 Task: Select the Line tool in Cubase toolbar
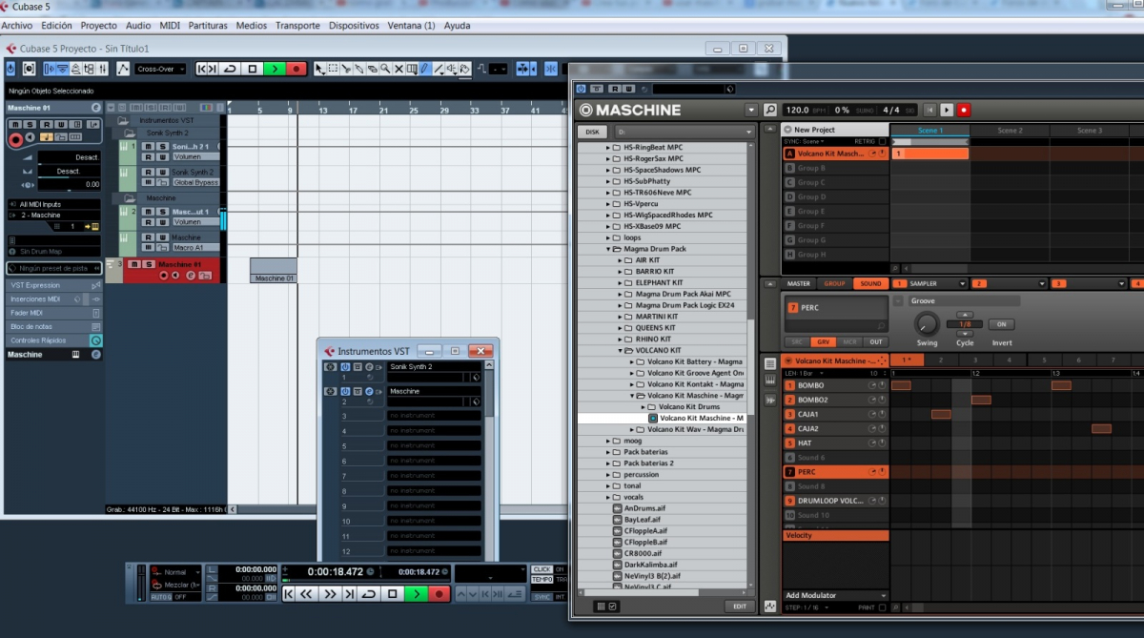pyautogui.click(x=438, y=69)
